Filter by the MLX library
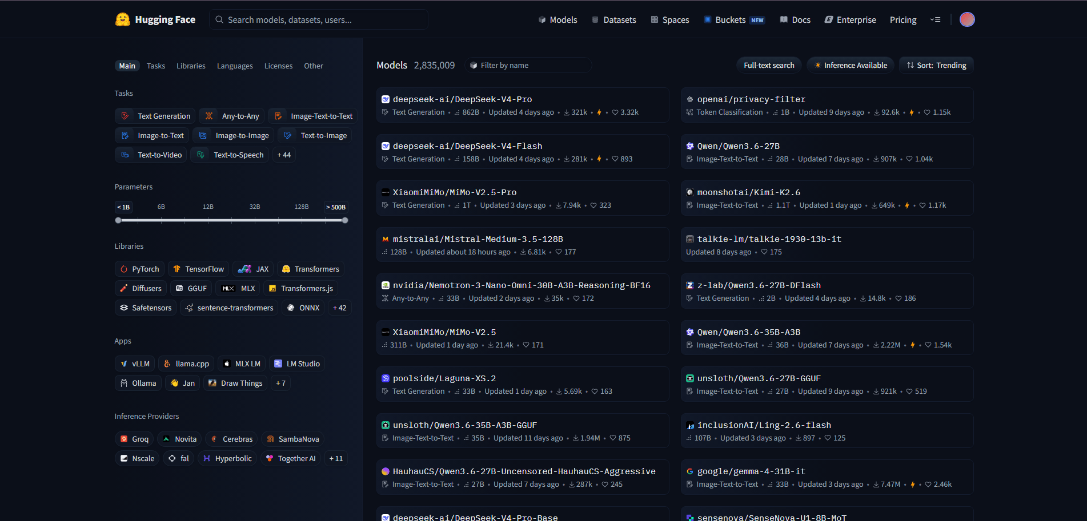1087x521 pixels. 239,288
